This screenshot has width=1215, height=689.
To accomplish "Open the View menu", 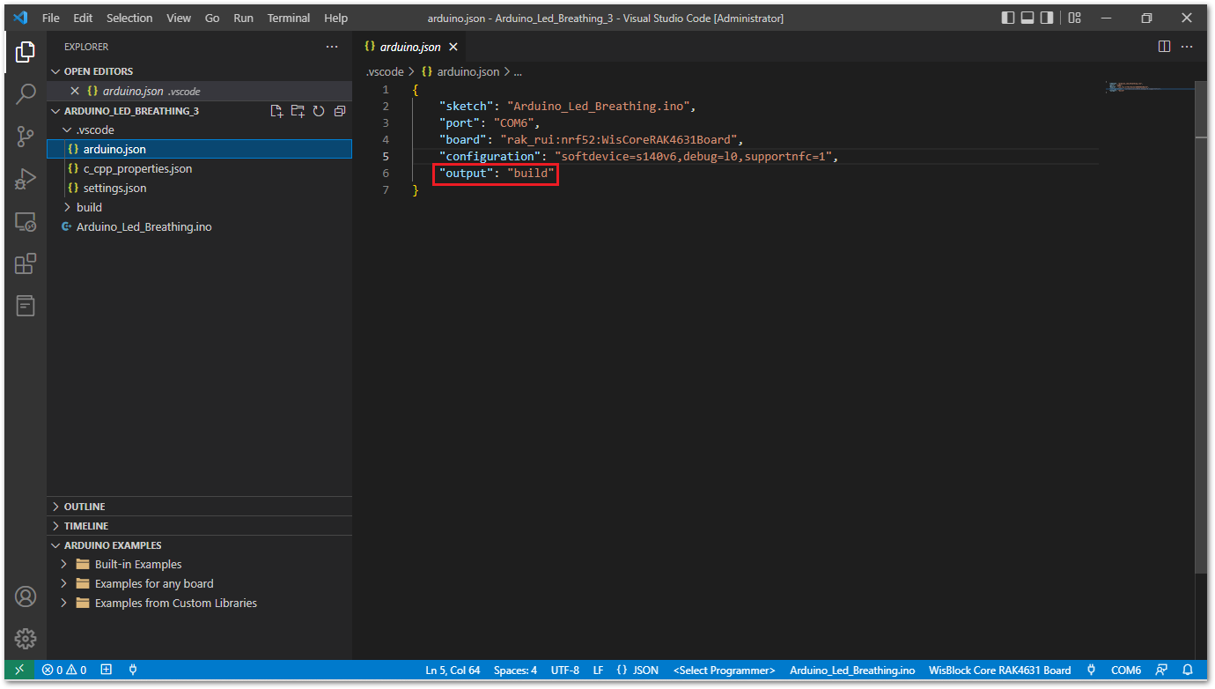I will pyautogui.click(x=179, y=18).
